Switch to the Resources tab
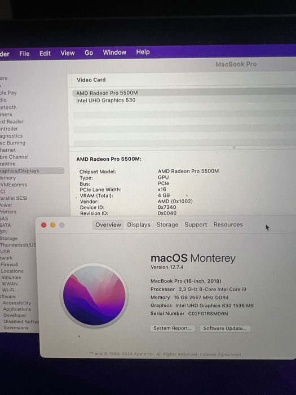 point(228,225)
